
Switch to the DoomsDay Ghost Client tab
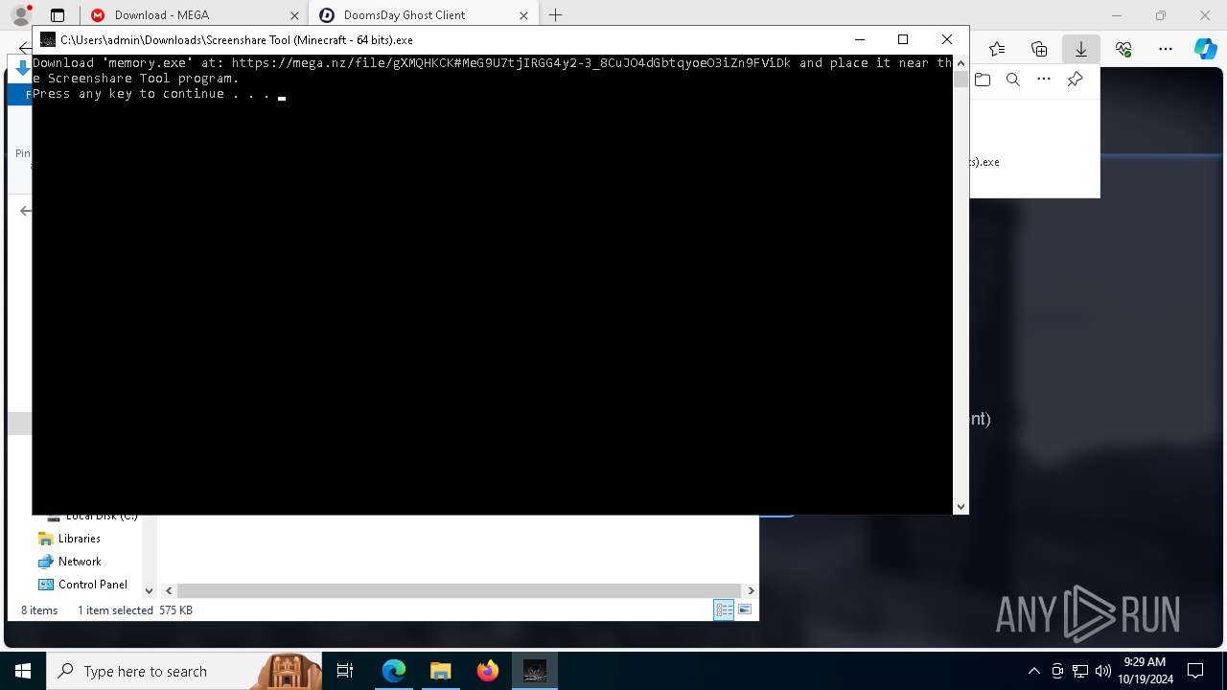tap(423, 14)
